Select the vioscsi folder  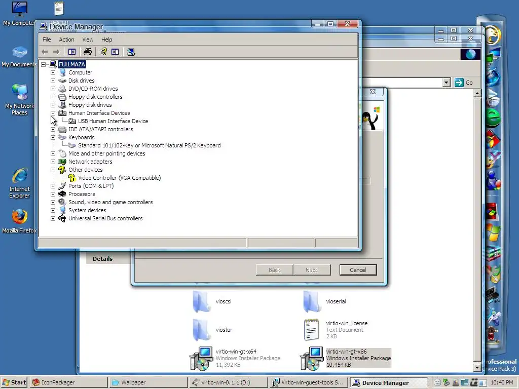coord(212,301)
